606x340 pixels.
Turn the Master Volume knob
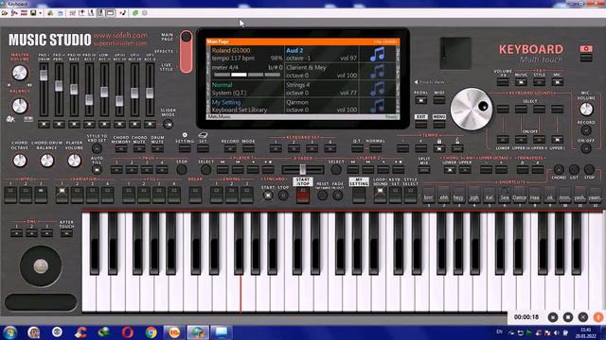[20, 73]
